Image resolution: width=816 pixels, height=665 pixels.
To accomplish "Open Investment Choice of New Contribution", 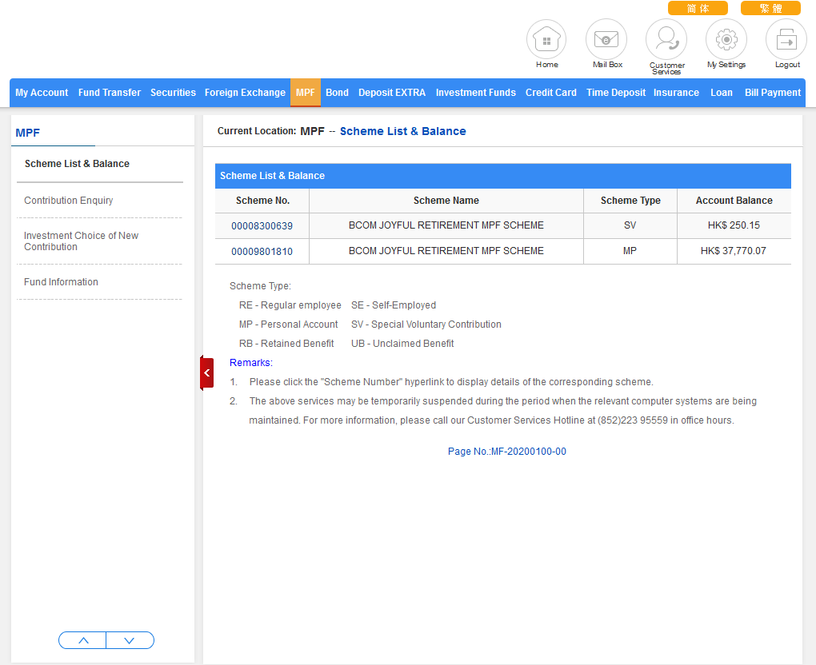I will pyautogui.click(x=81, y=241).
